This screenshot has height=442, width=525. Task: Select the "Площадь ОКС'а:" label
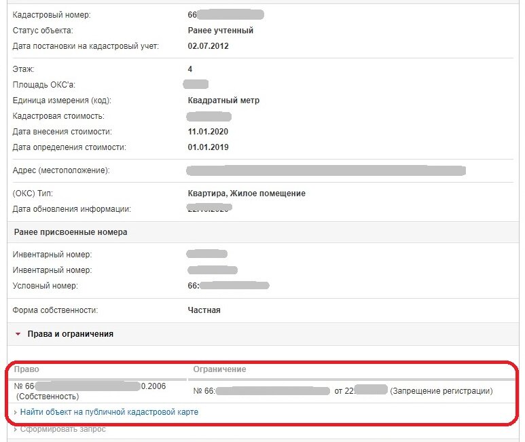[x=44, y=85]
